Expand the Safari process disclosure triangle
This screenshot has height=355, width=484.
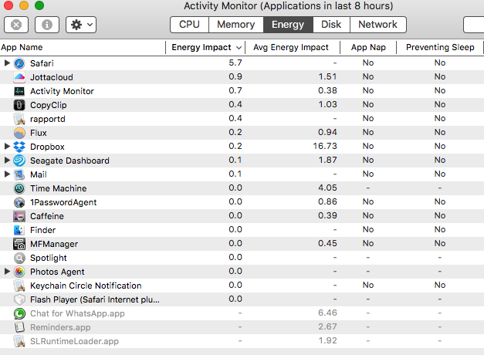click(x=7, y=63)
